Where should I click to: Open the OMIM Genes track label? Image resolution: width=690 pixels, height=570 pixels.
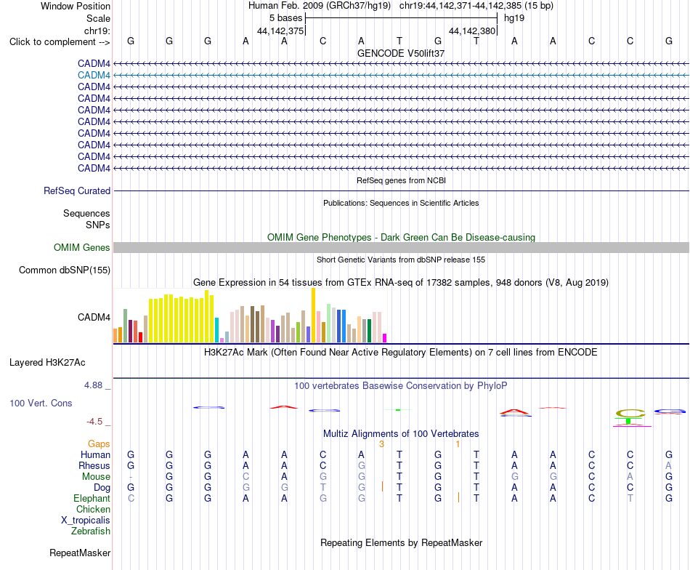pyautogui.click(x=81, y=248)
